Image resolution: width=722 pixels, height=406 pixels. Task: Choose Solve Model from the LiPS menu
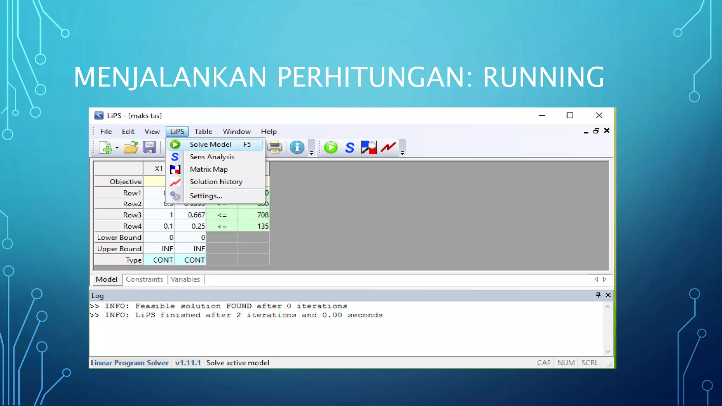click(215, 144)
